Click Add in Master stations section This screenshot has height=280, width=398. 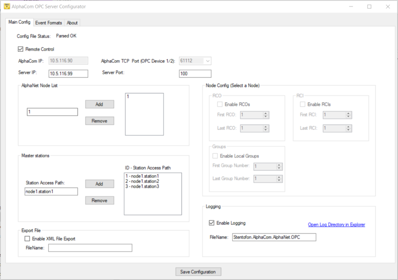99,184
